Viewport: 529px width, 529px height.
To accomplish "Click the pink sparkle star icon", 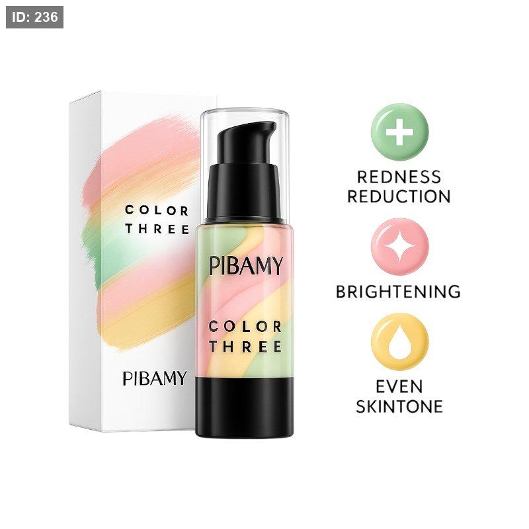I will point(400,247).
